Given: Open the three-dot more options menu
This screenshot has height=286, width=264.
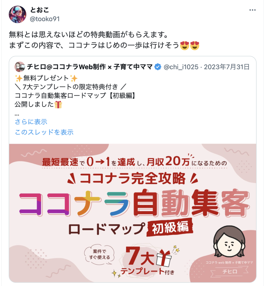Looking at the screenshot, I should (252, 10).
